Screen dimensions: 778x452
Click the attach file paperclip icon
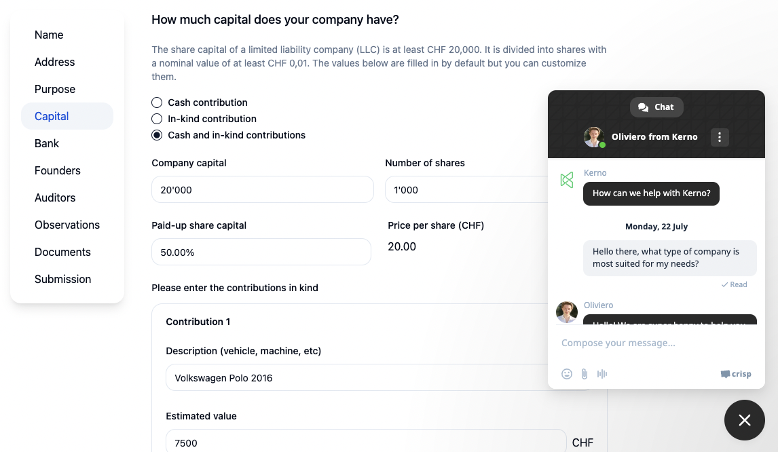[x=585, y=374]
